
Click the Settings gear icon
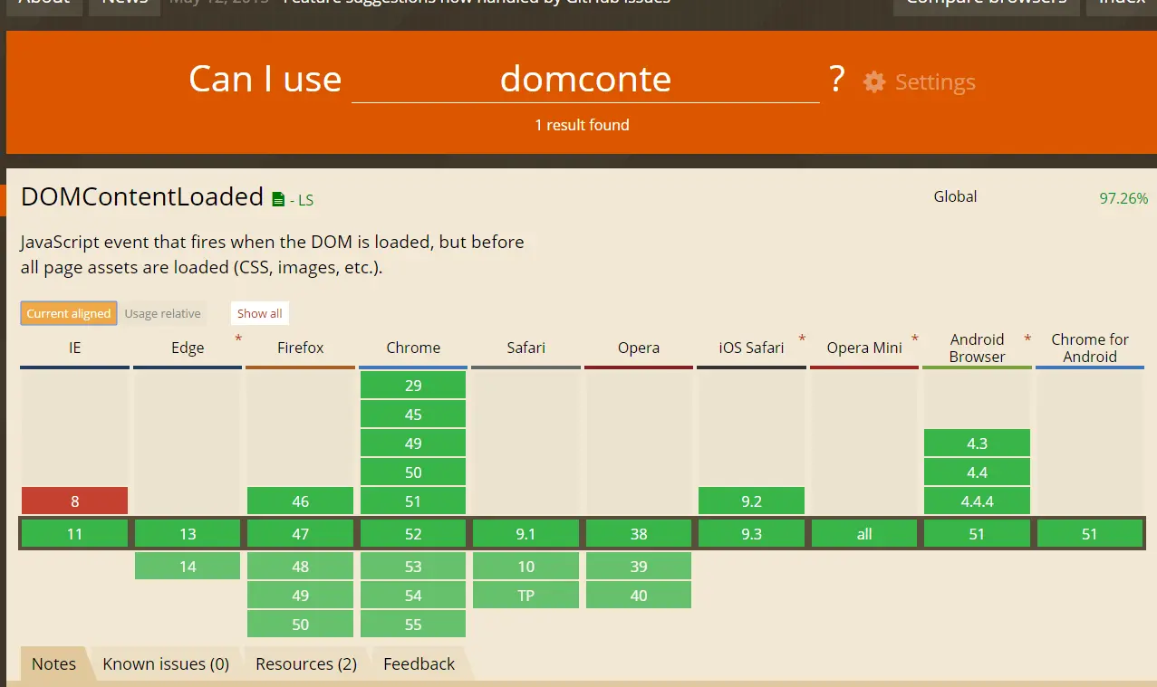pos(873,81)
